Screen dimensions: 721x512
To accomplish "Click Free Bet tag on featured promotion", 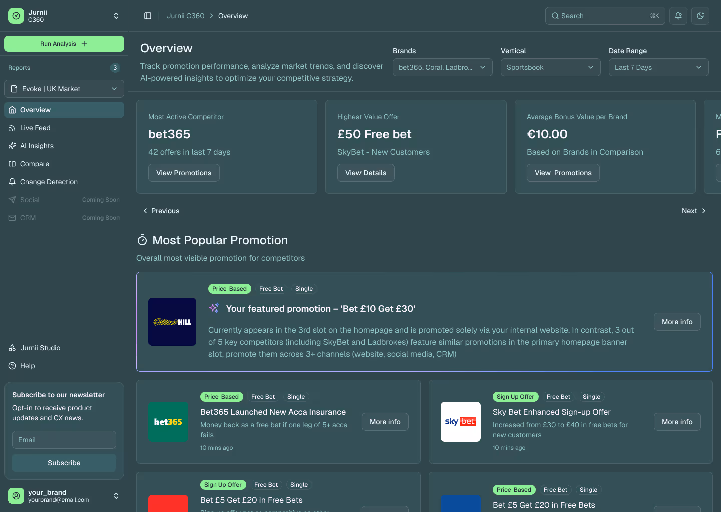I will [x=271, y=289].
